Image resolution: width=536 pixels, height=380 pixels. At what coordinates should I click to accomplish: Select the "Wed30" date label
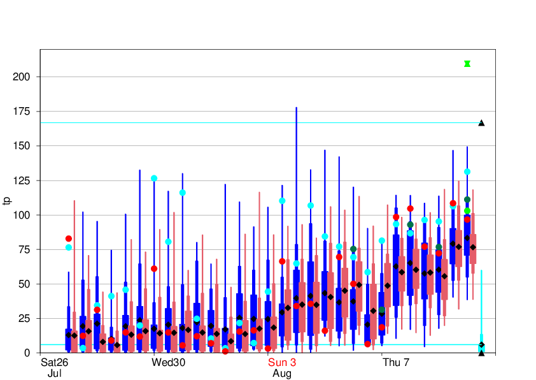(x=168, y=362)
